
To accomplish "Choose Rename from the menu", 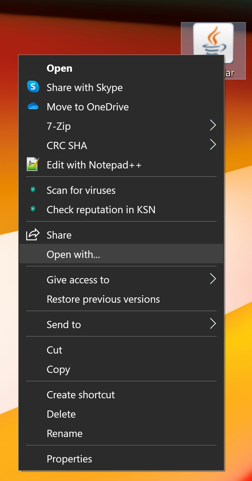I will coord(121,434).
